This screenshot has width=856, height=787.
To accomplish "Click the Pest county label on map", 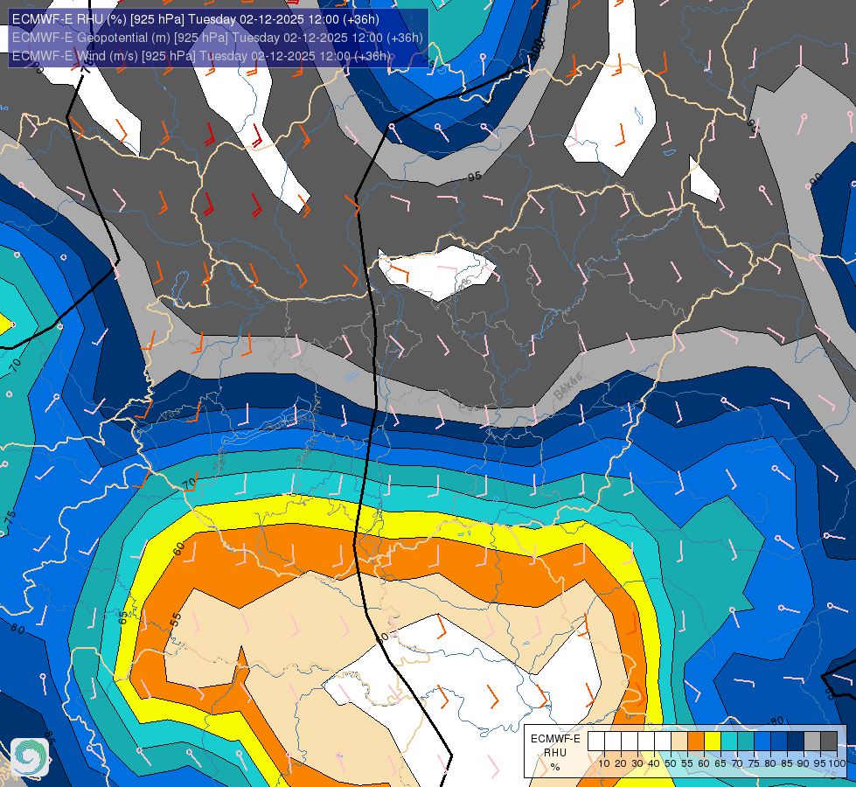I will [x=470, y=407].
